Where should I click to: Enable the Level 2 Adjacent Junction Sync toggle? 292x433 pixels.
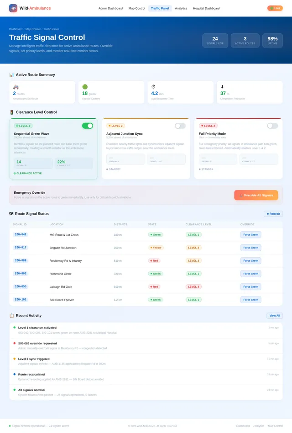click(x=180, y=126)
